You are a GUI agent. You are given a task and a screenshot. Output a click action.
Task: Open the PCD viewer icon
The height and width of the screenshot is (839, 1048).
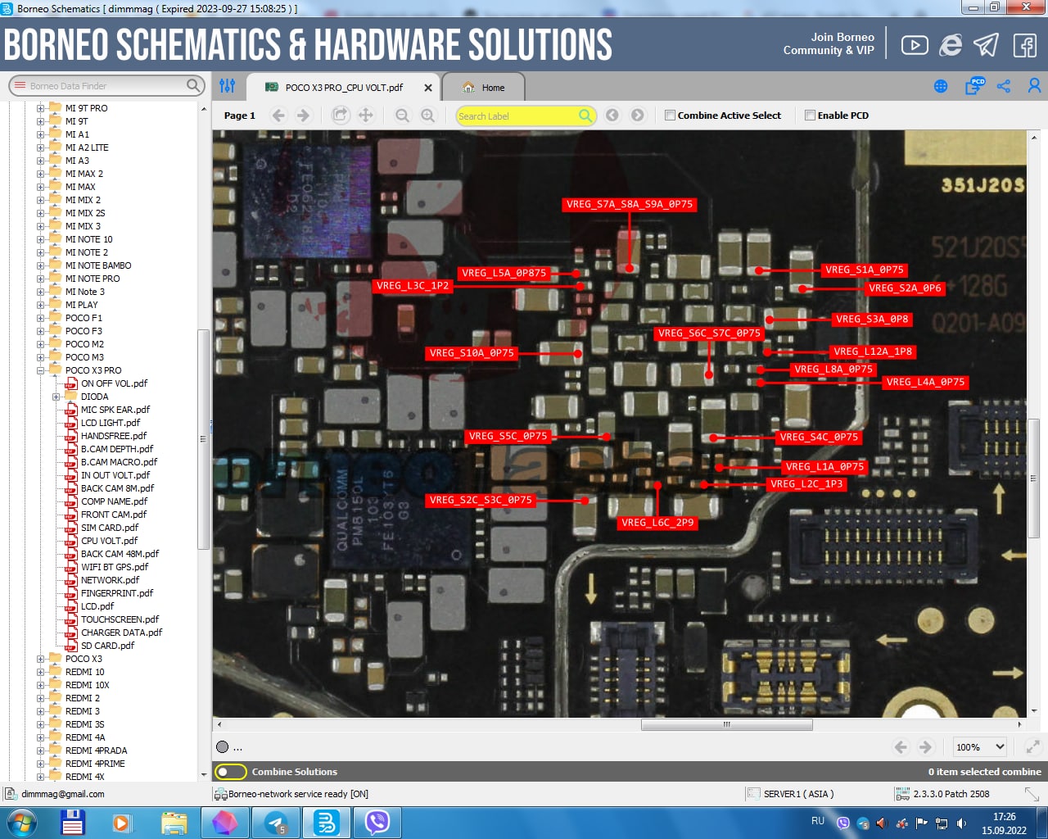pos(974,86)
